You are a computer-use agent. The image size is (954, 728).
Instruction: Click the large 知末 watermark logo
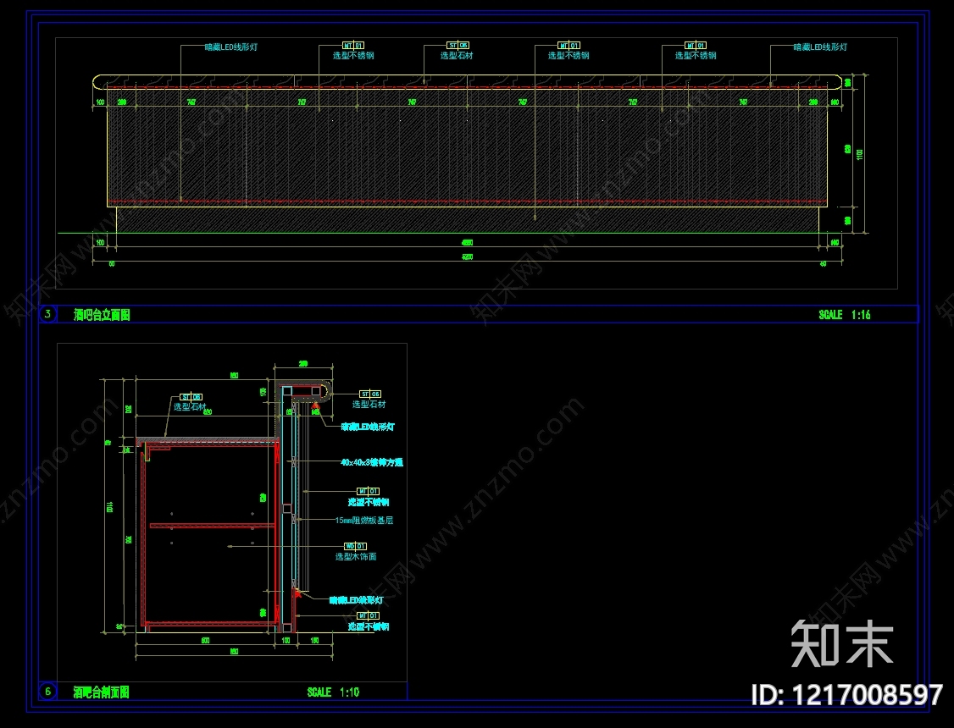[842, 644]
